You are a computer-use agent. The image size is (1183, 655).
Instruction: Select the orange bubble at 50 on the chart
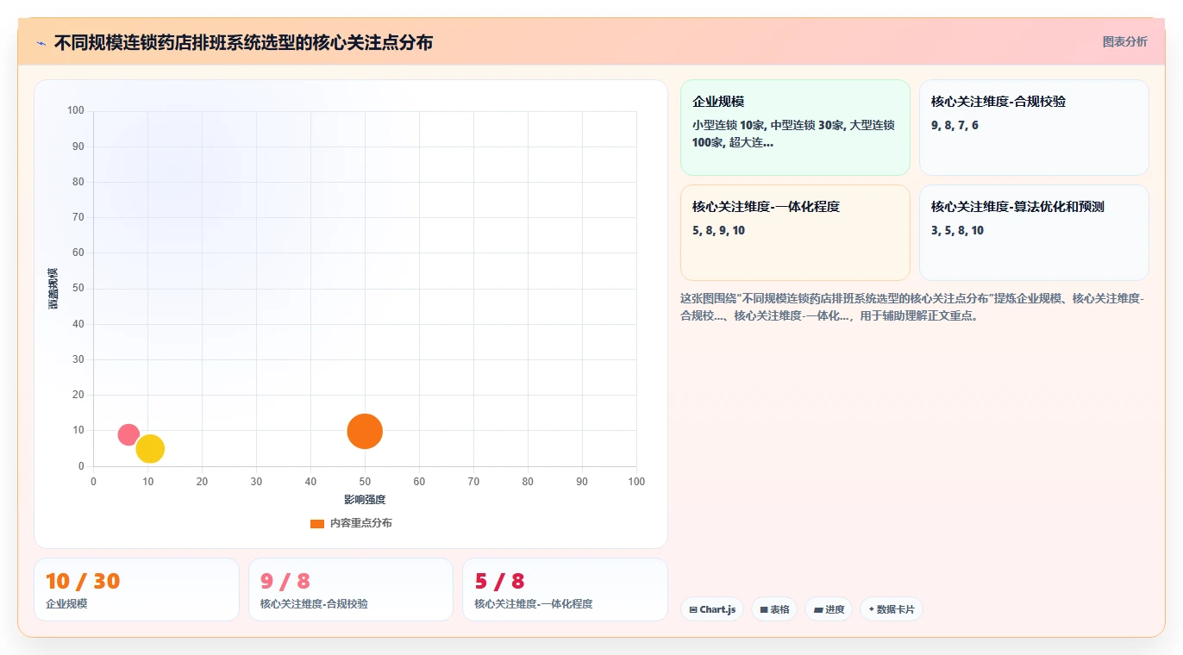365,431
